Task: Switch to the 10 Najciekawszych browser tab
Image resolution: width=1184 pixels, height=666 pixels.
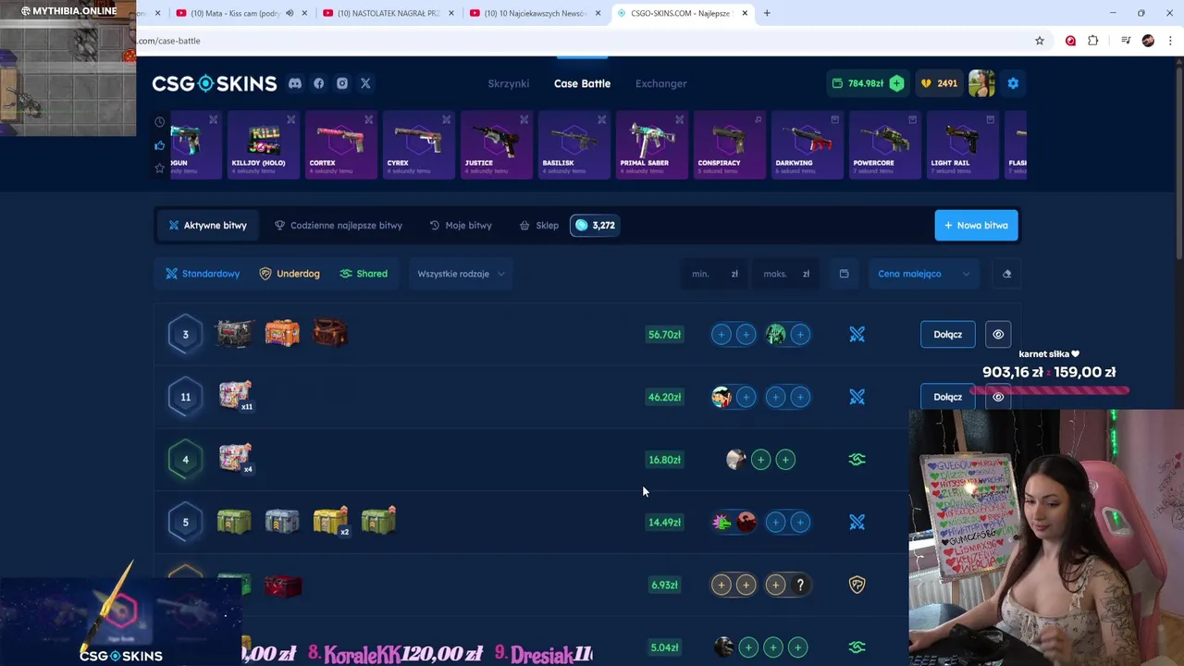Action: 536,13
